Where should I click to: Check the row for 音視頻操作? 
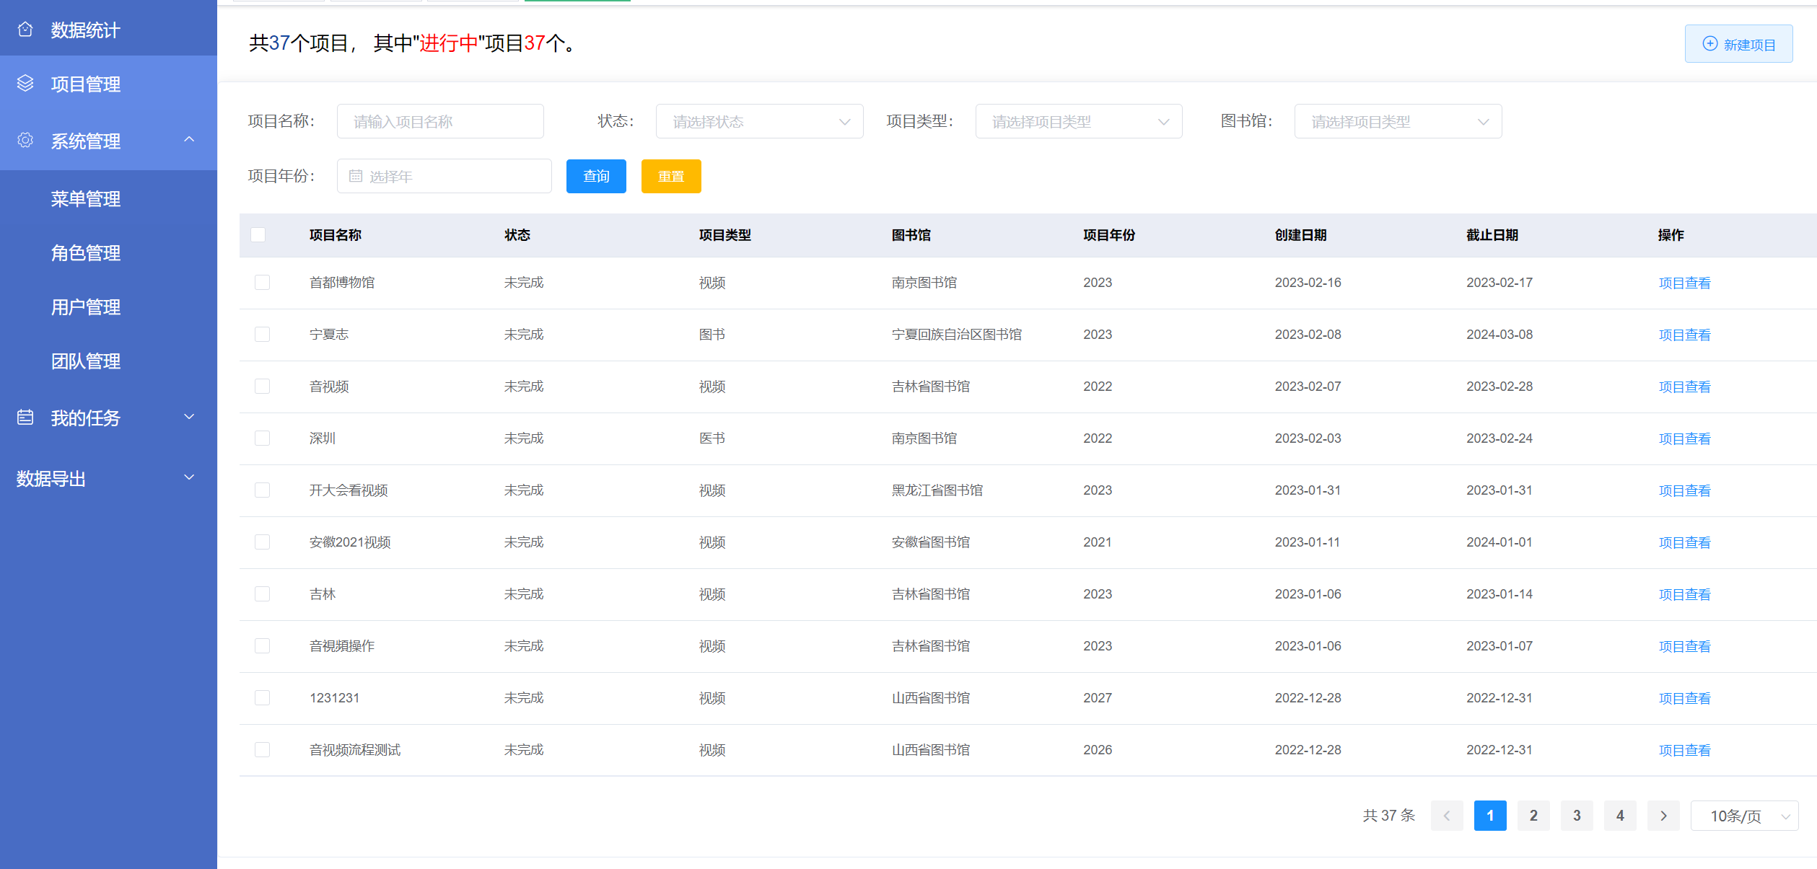(x=262, y=645)
